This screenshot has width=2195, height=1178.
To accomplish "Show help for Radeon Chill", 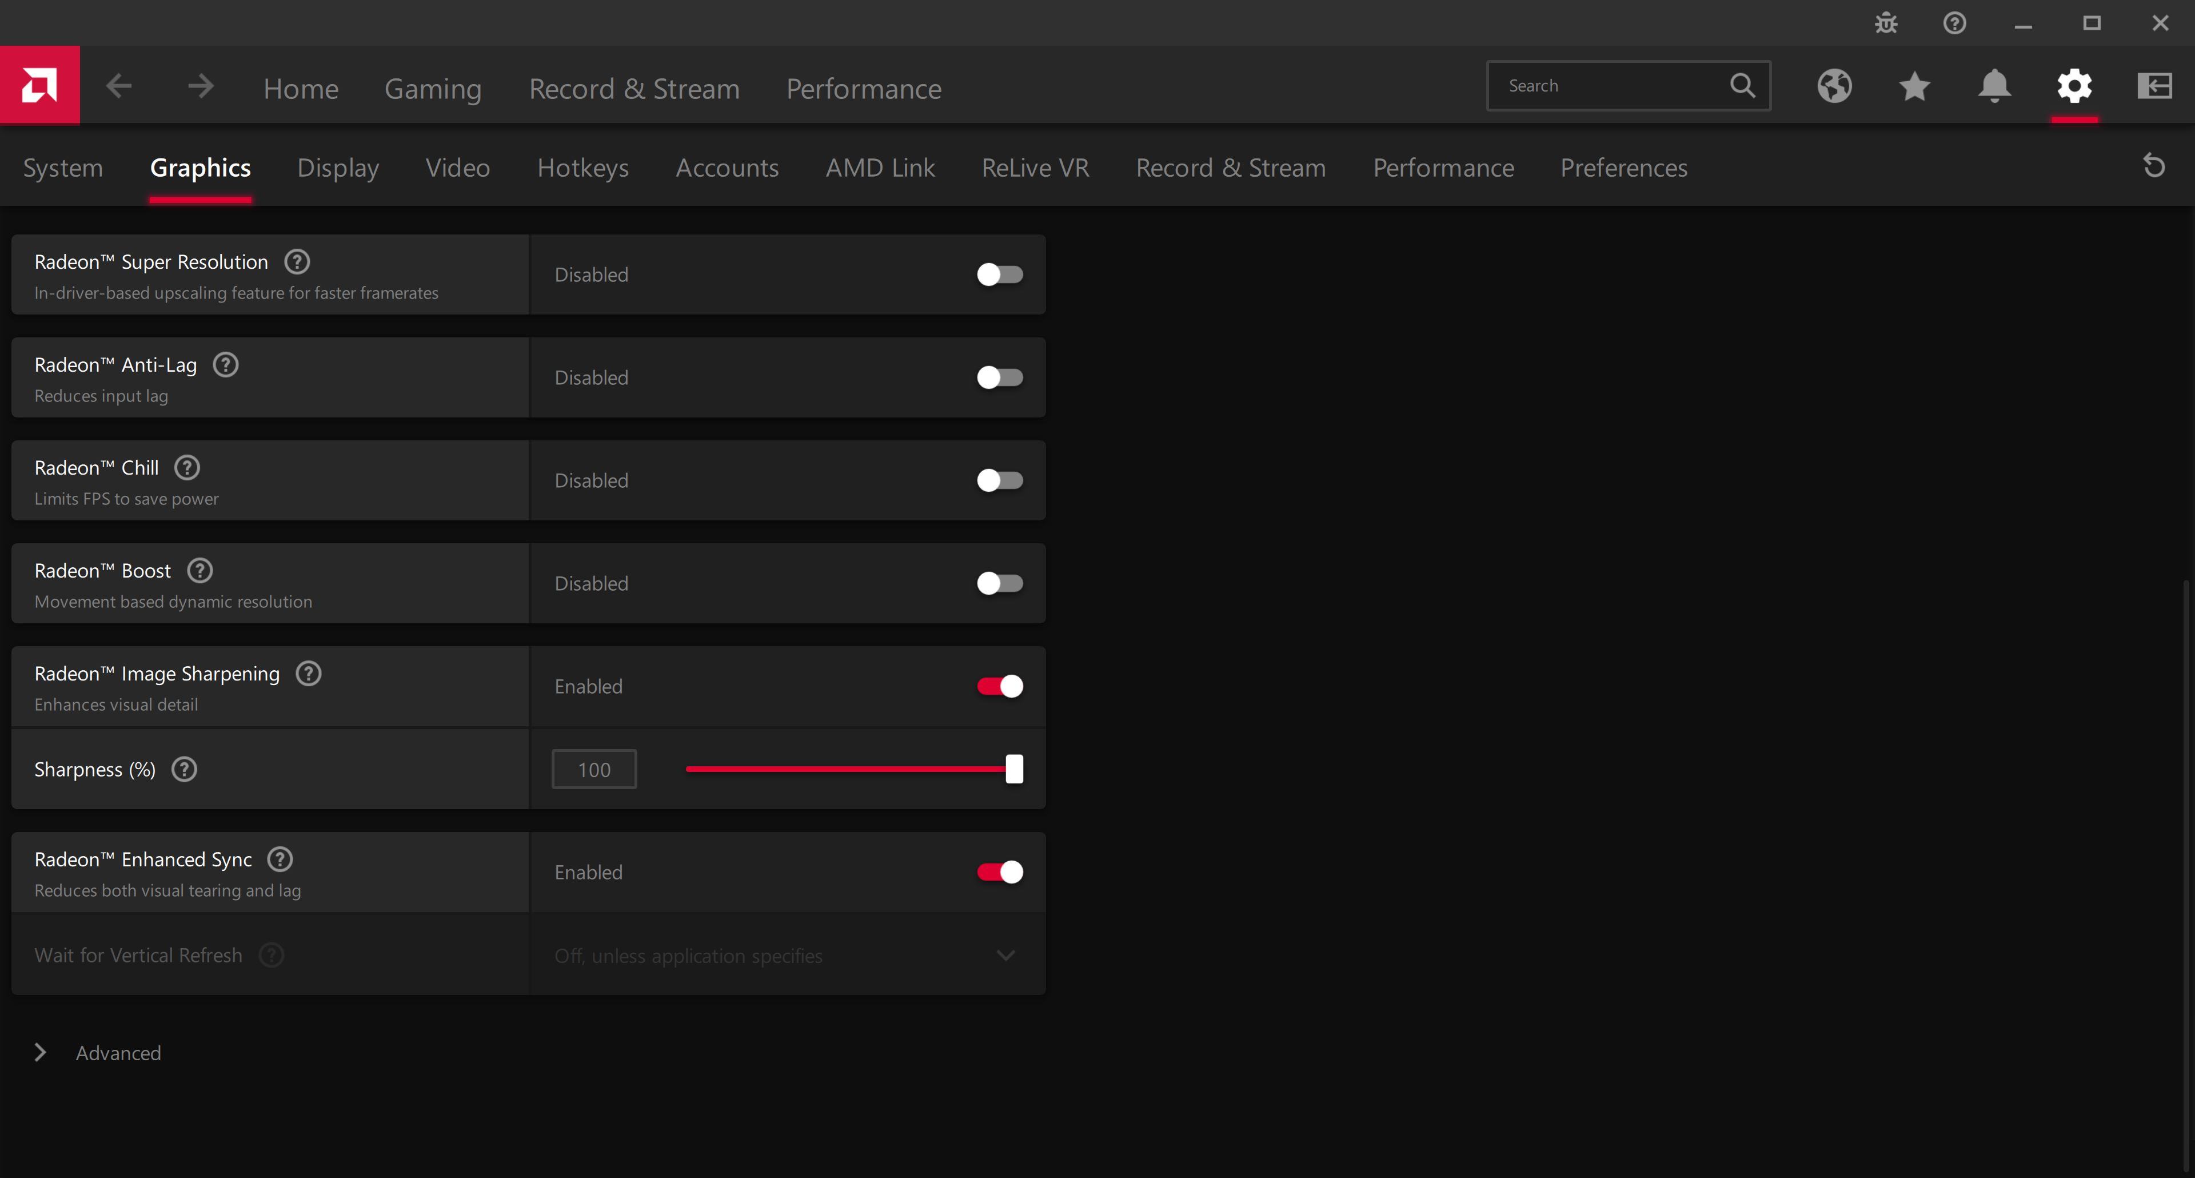I will point(187,468).
